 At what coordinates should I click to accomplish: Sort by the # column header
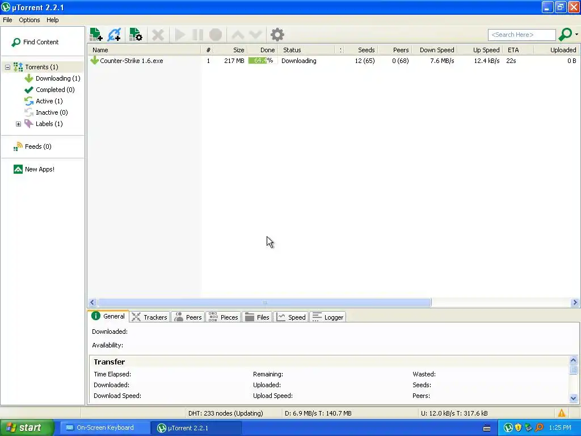click(208, 50)
